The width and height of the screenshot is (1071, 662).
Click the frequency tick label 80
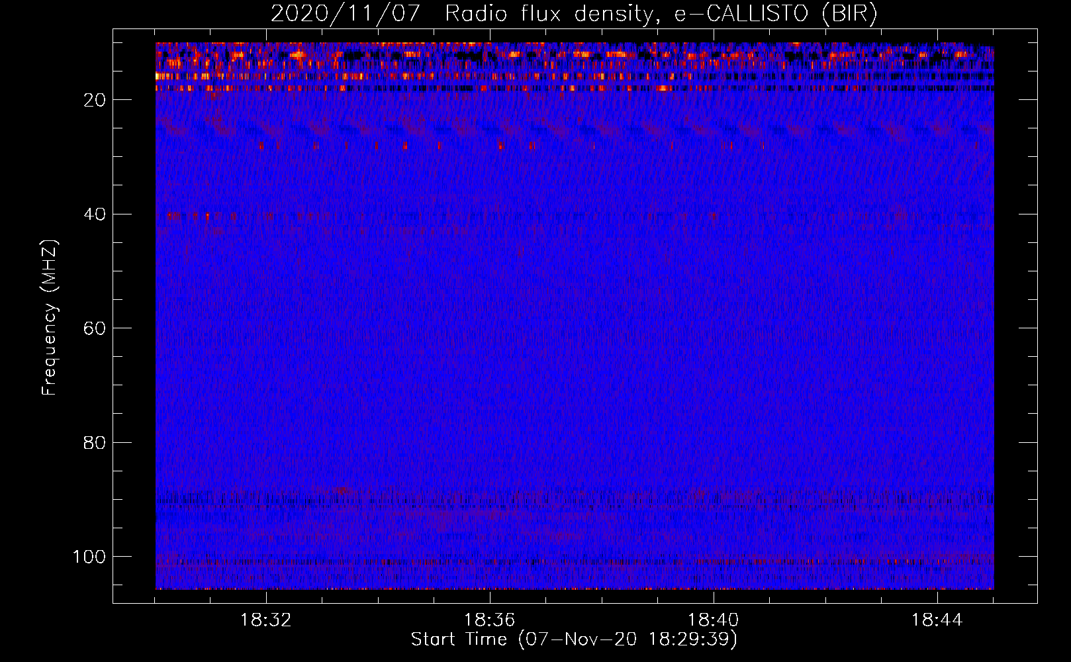[x=95, y=443]
